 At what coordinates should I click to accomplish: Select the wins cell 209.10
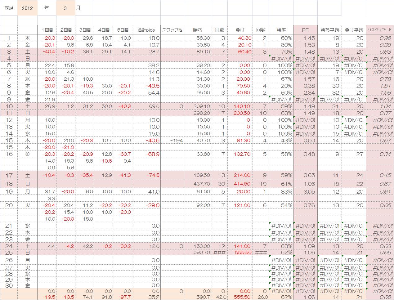pos(198,106)
